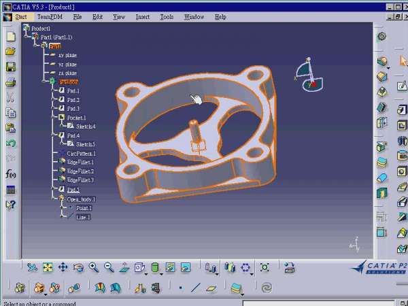This screenshot has width=408, height=306.
Task: Select the Line creation tool
Action: point(196,288)
